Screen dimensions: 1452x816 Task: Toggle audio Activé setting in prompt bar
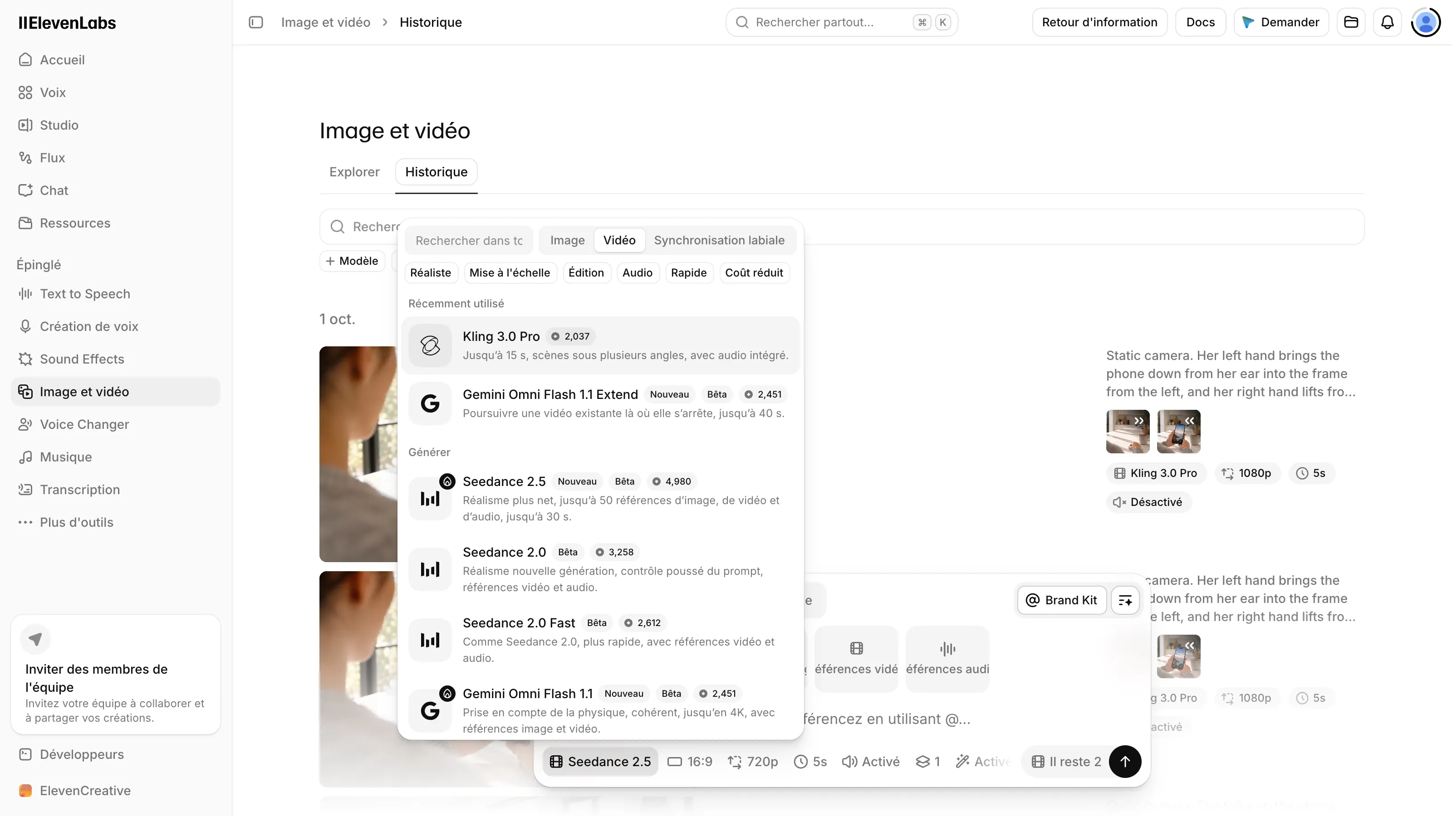tap(871, 762)
